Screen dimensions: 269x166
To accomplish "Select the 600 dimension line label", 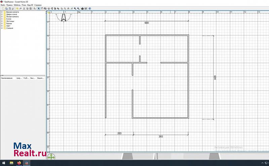I will (x=147, y=23).
